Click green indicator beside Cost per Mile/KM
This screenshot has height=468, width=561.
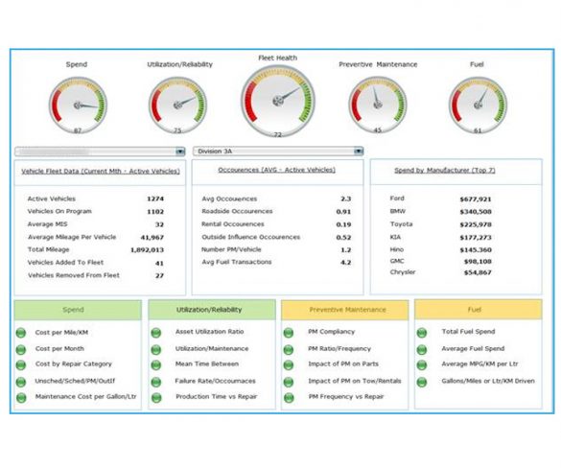click(x=21, y=333)
